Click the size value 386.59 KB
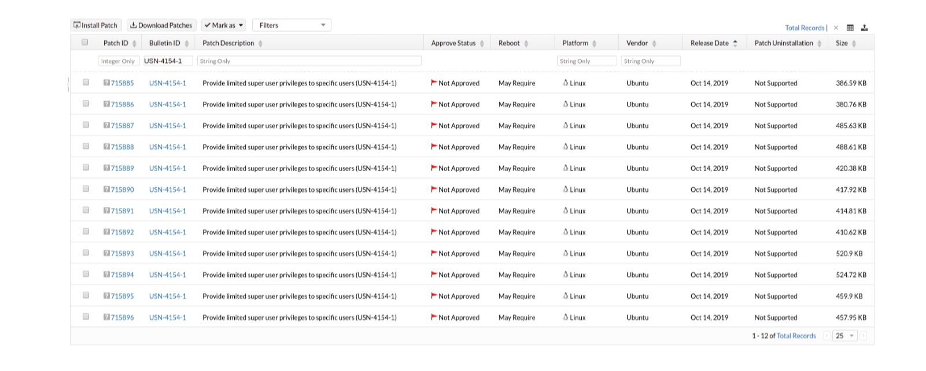Viewport: 926px width, 371px height. click(x=851, y=83)
